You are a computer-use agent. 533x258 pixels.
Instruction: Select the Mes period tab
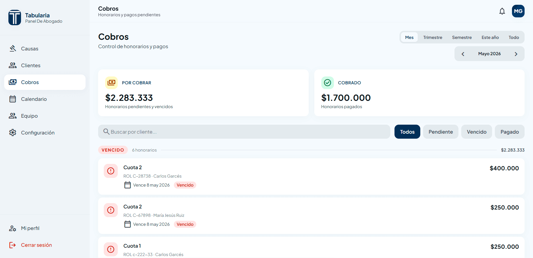409,37
